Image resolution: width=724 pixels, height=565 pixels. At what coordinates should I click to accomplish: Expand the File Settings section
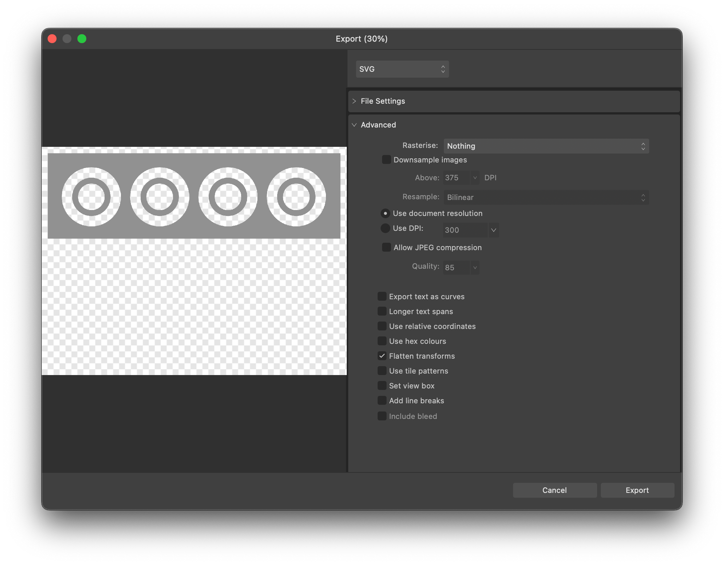pos(354,101)
